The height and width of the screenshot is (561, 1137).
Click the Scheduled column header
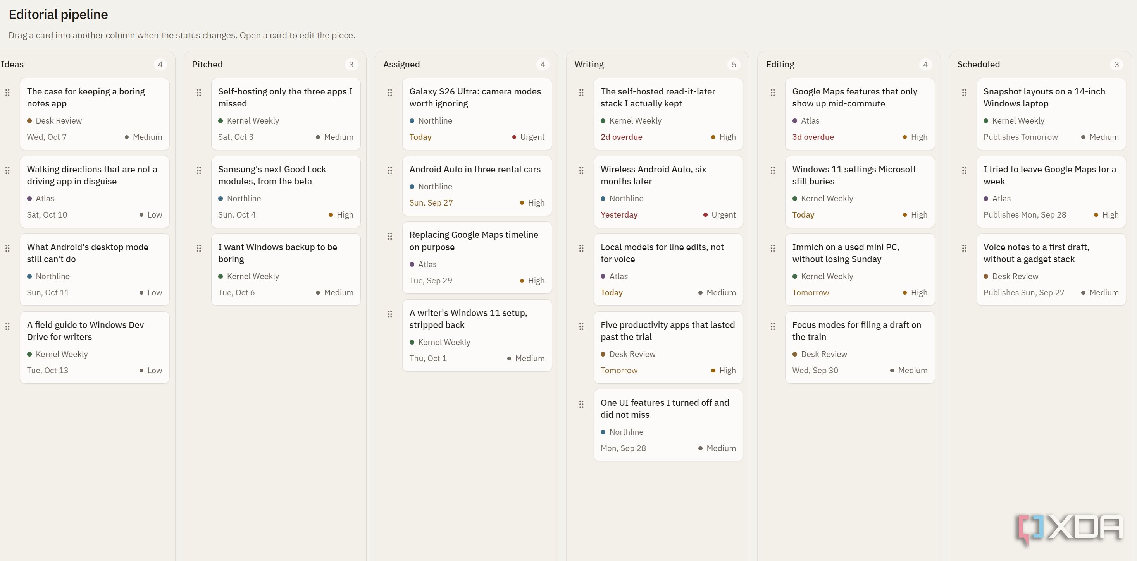click(978, 64)
